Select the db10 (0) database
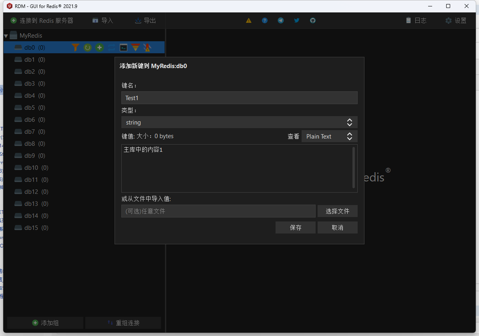The height and width of the screenshot is (336, 479). (36, 168)
